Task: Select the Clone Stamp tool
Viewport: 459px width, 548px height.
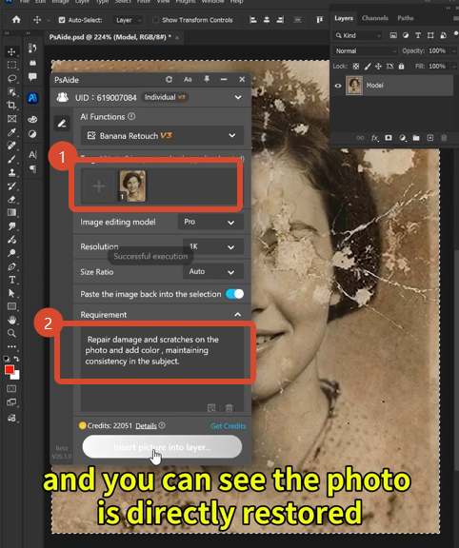Action: pyautogui.click(x=11, y=172)
